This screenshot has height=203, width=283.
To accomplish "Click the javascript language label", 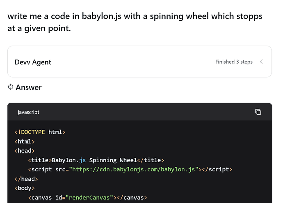I will (28, 112).
